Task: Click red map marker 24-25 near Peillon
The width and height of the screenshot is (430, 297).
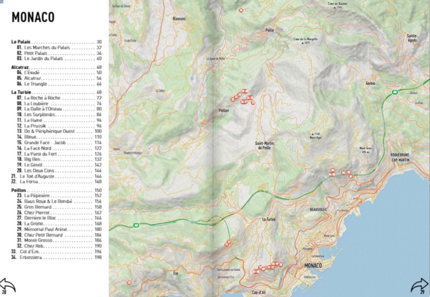Action: 250,98
